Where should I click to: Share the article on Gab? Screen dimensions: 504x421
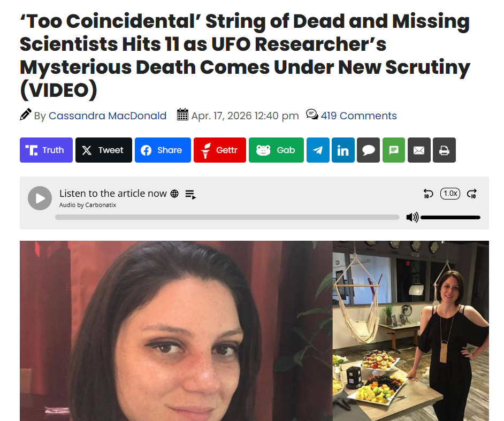coord(276,150)
